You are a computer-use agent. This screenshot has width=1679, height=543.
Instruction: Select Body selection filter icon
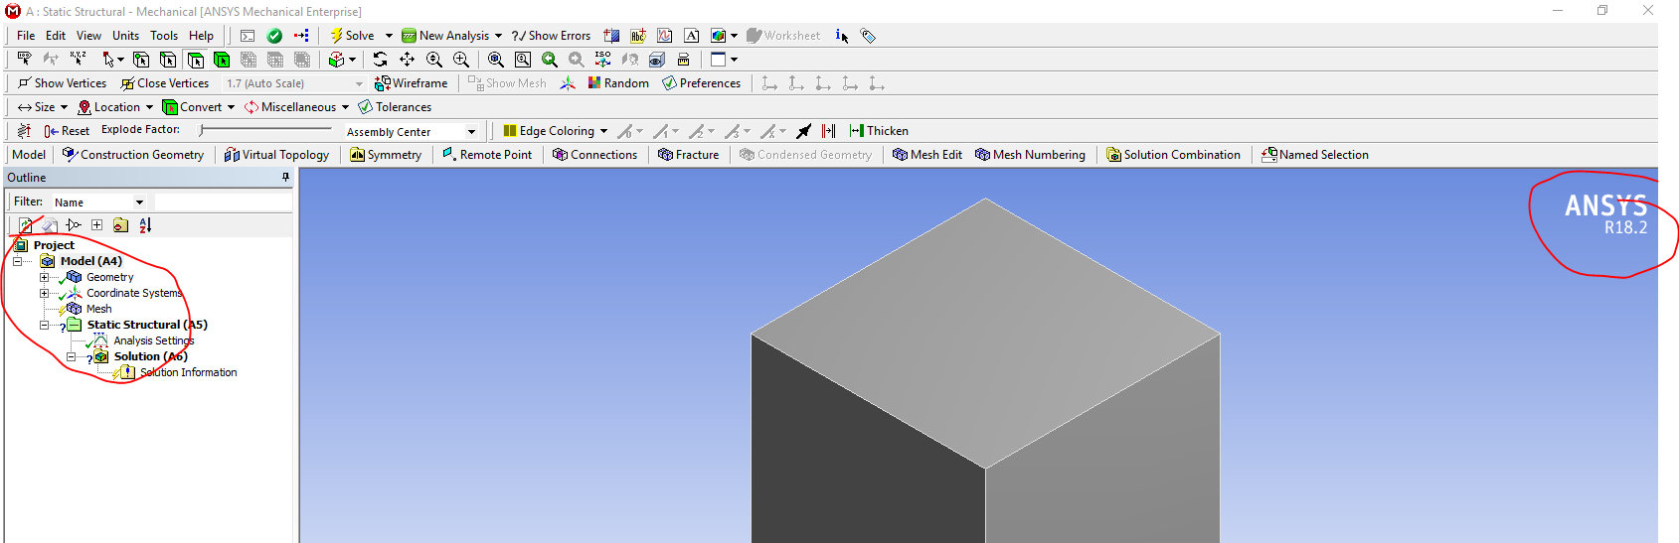222,60
